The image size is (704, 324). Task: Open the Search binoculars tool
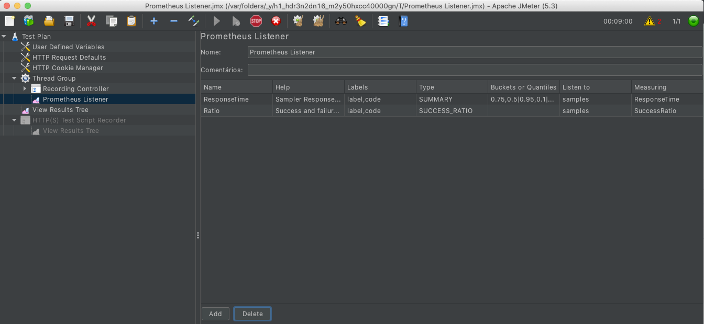341,21
